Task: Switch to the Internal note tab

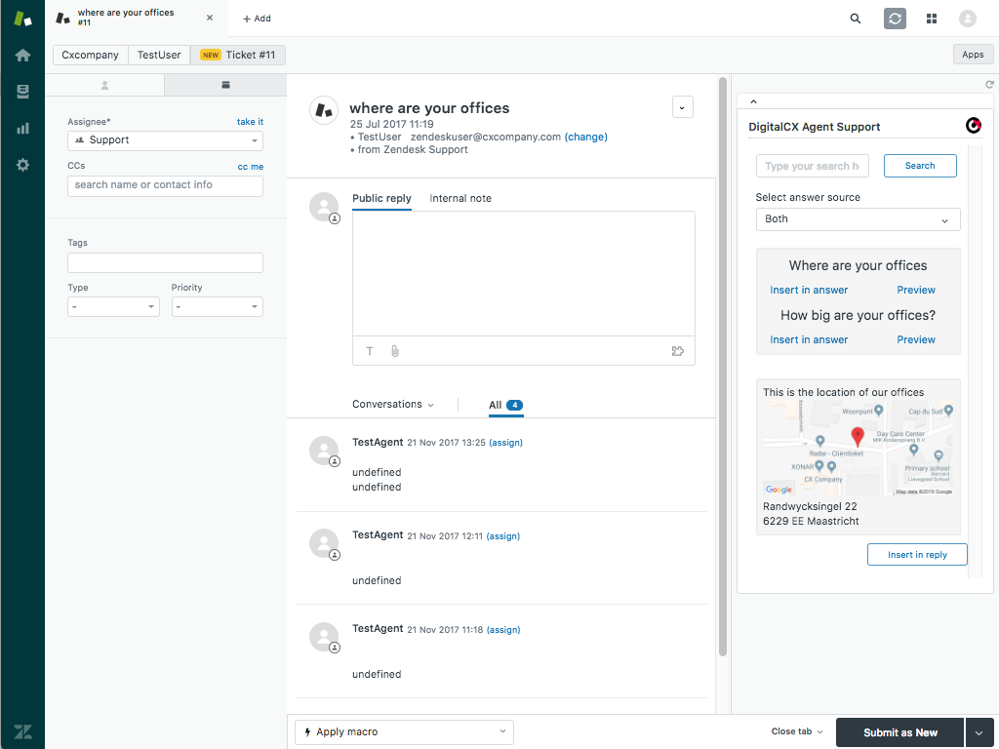Action: click(460, 198)
